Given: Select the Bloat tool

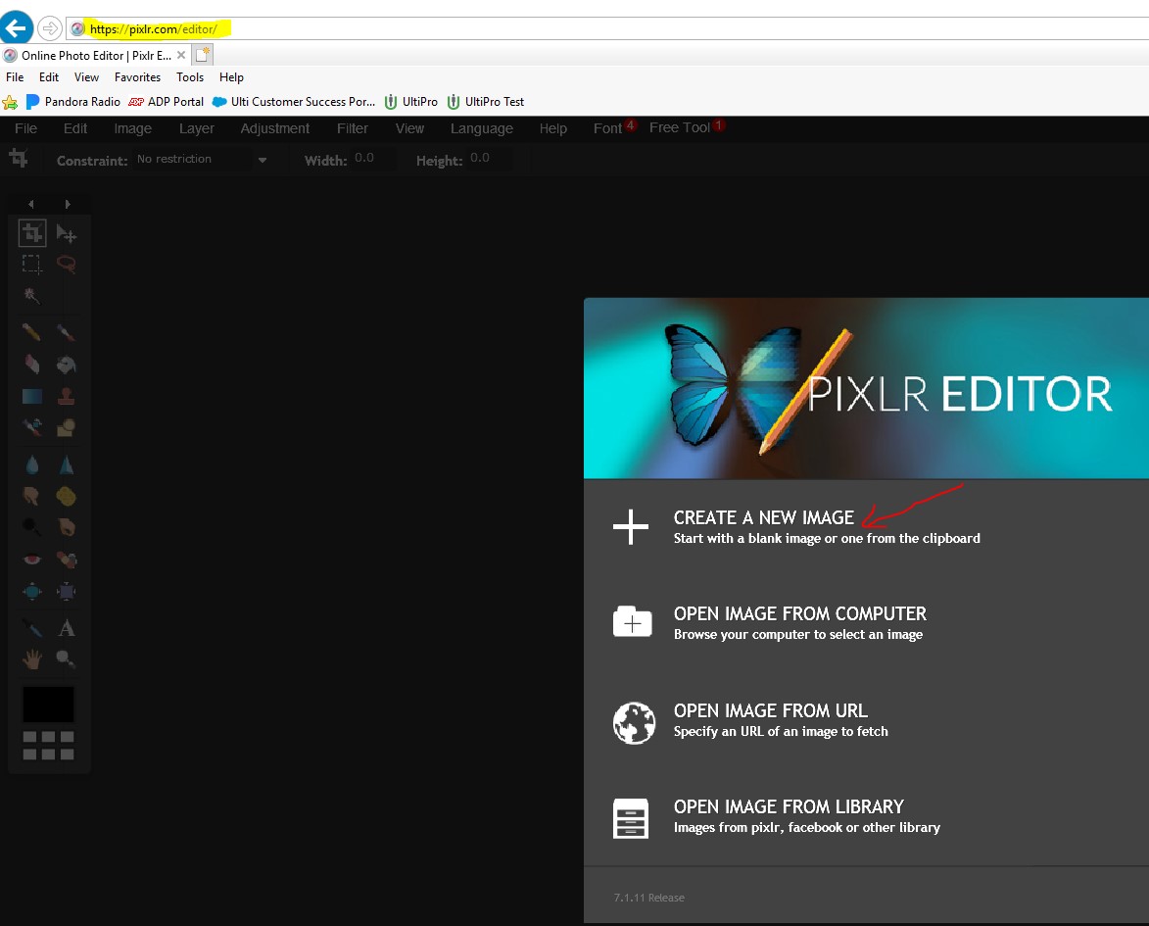Looking at the screenshot, I should click(31, 591).
